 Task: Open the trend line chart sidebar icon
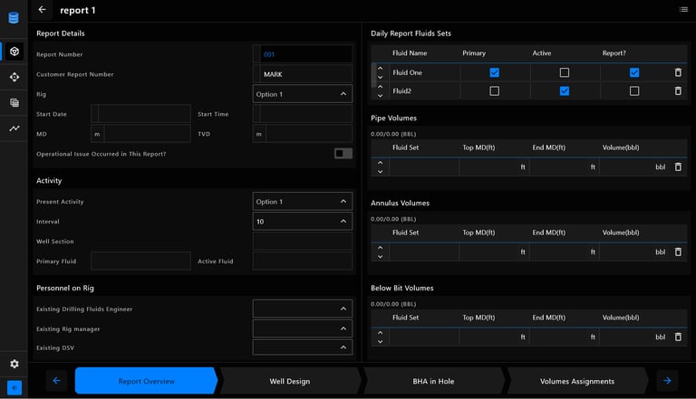click(14, 128)
